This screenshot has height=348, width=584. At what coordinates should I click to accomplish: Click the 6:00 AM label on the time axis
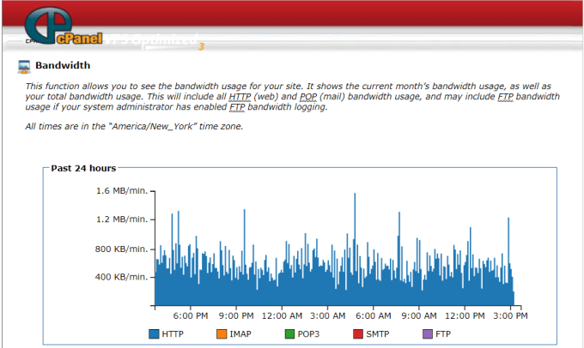click(x=374, y=316)
